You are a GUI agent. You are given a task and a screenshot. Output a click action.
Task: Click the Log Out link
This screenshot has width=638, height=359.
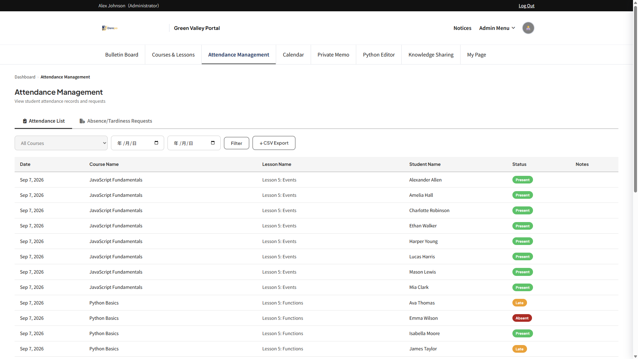(526, 6)
